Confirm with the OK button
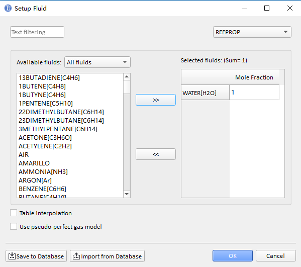This screenshot has height=267, width=301. pyautogui.click(x=233, y=255)
